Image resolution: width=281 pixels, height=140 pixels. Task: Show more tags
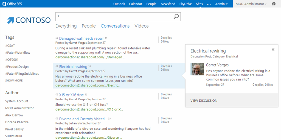pos(14,81)
